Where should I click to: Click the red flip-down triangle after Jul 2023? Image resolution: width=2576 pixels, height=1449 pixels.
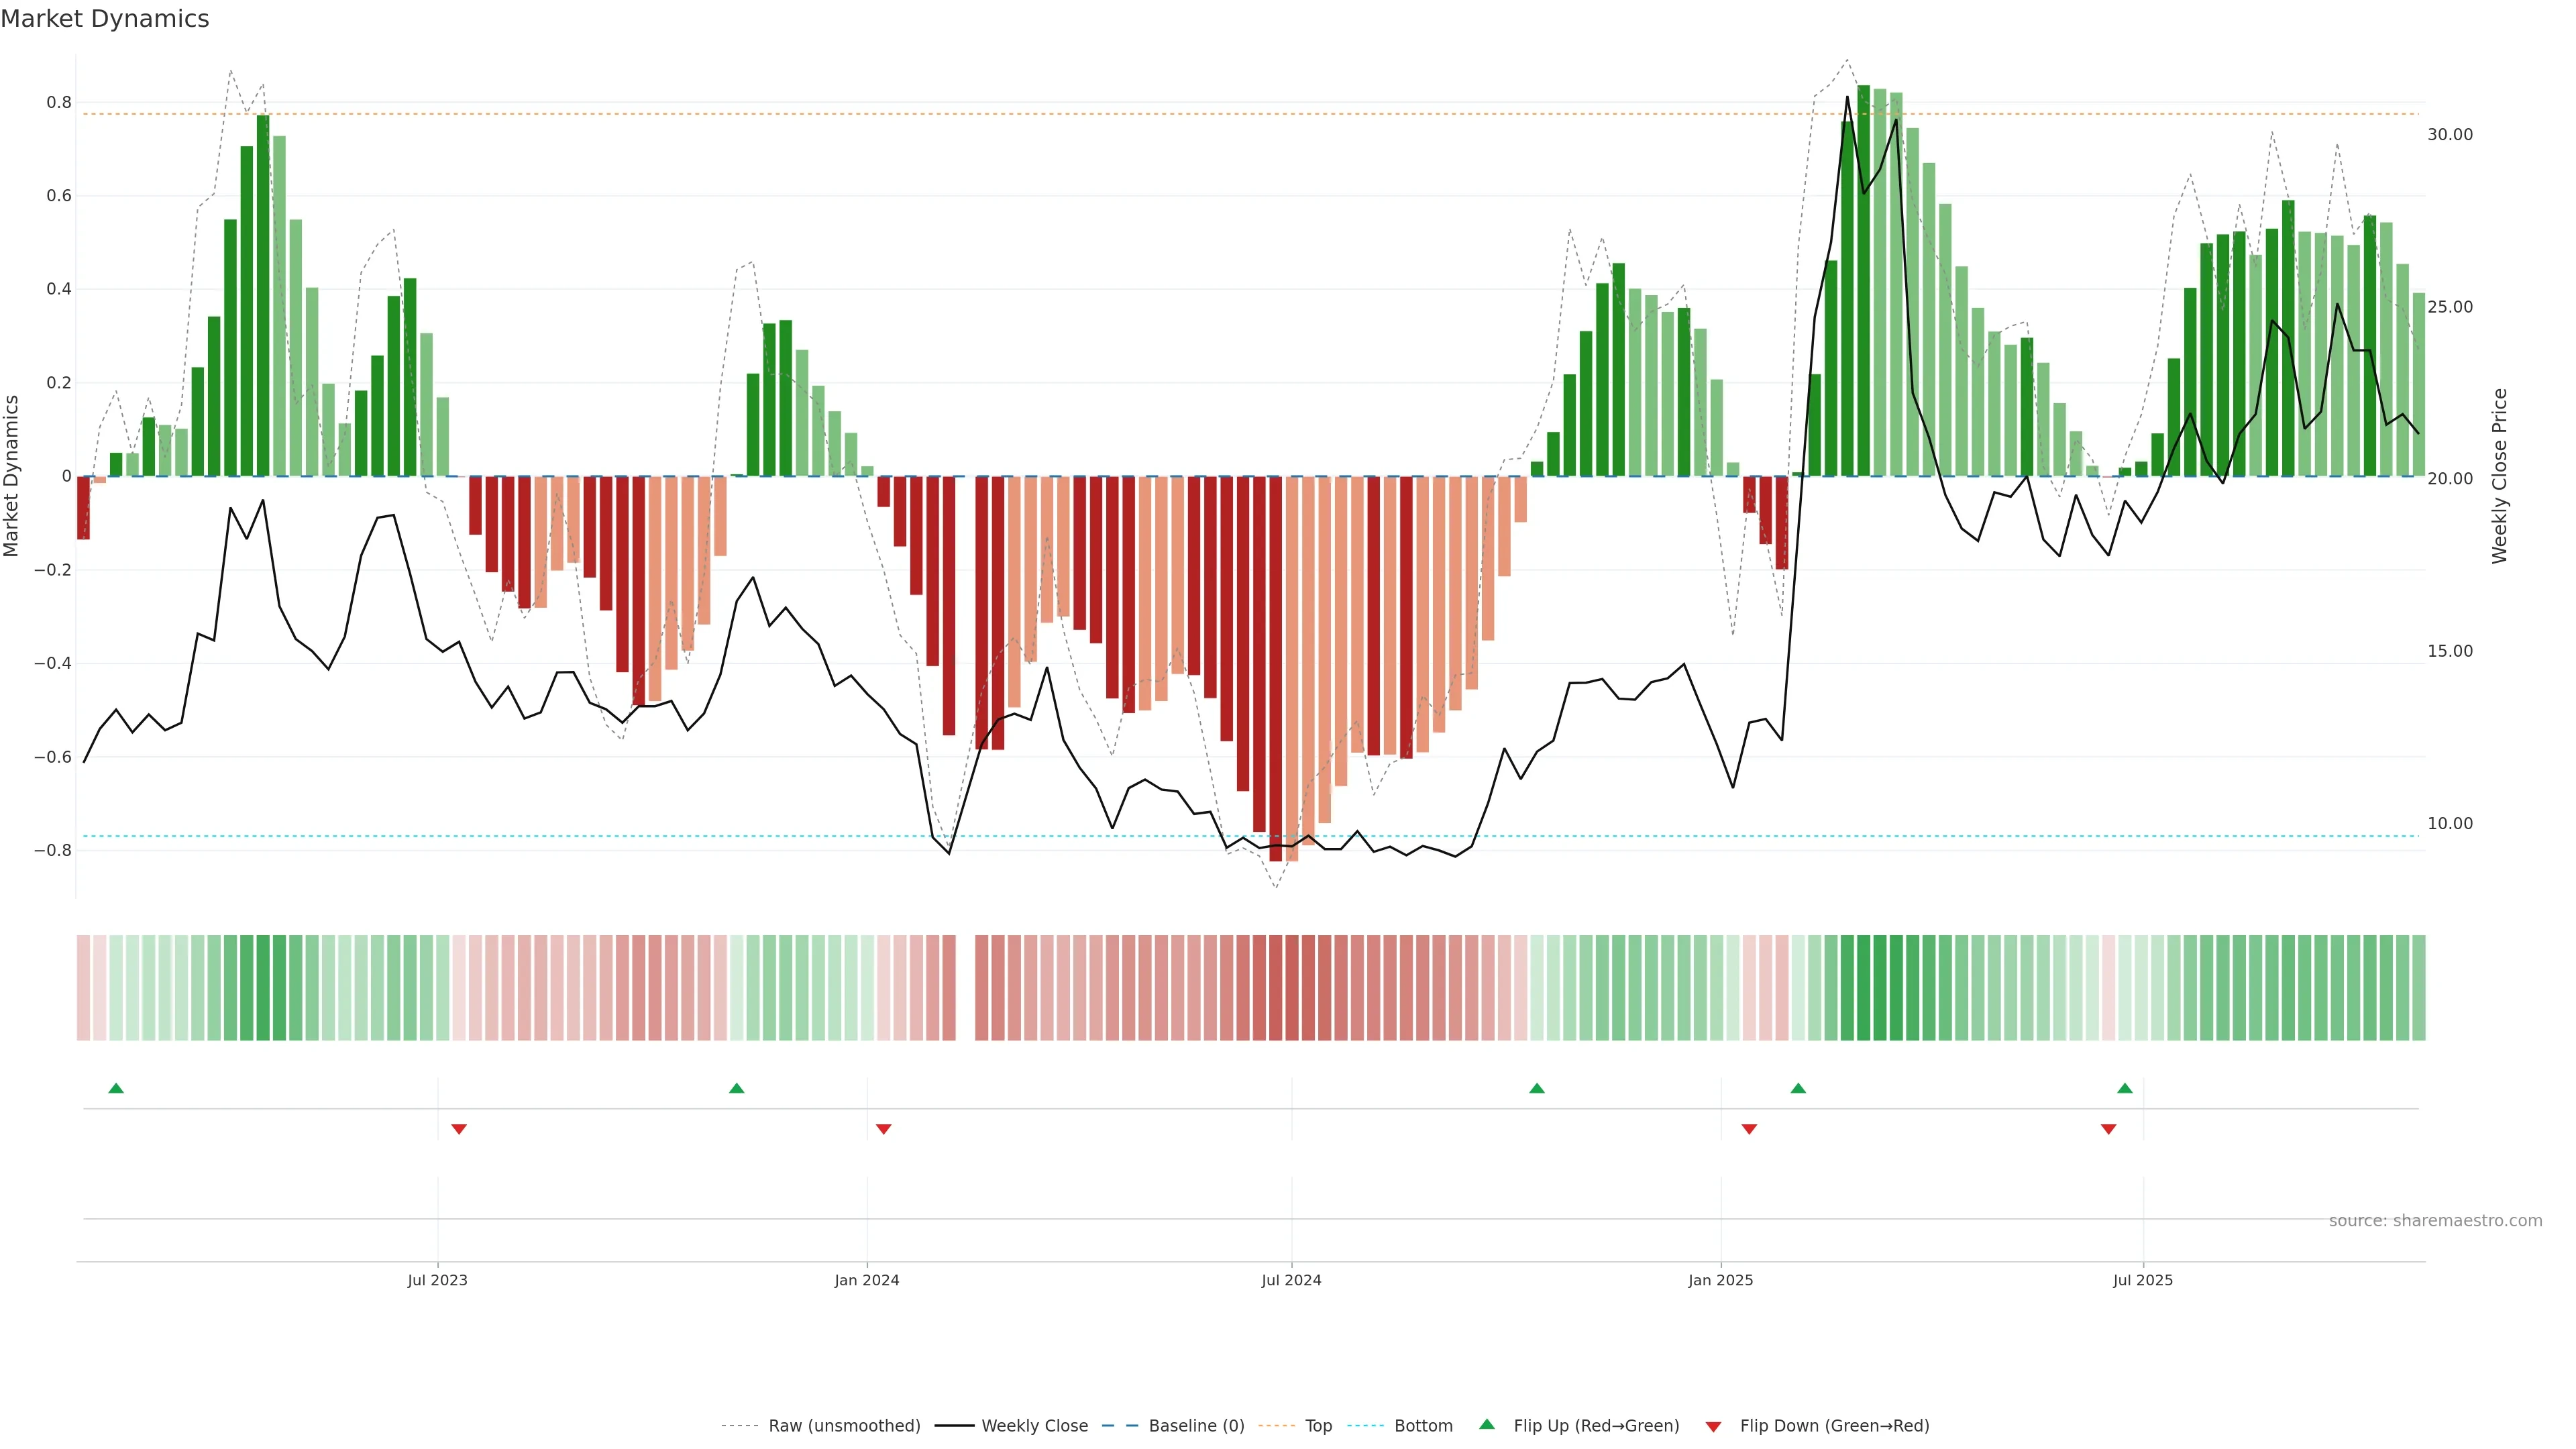tap(459, 1129)
